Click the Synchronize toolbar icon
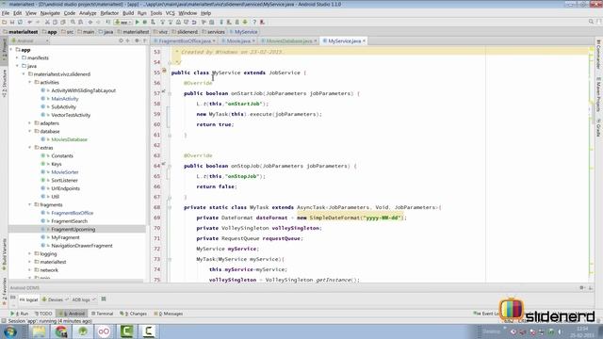Viewport: 603px width, 339px height. click(21, 23)
